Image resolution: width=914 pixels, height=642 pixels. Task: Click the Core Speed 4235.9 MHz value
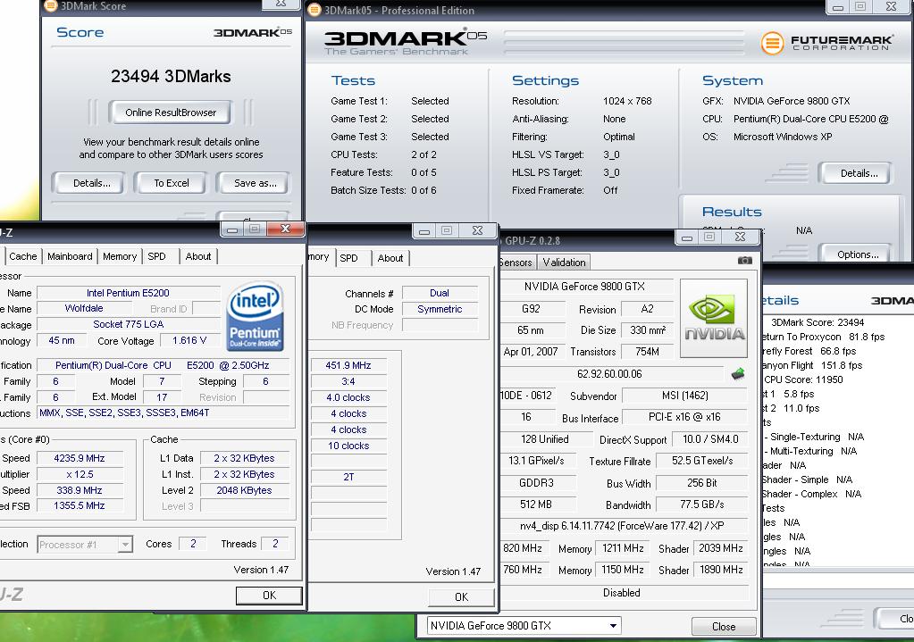(80, 458)
